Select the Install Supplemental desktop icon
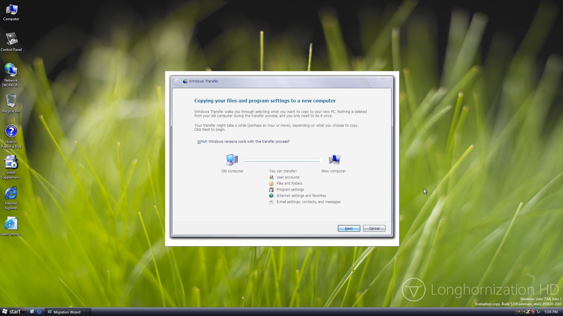563x316 pixels. pyautogui.click(x=11, y=163)
